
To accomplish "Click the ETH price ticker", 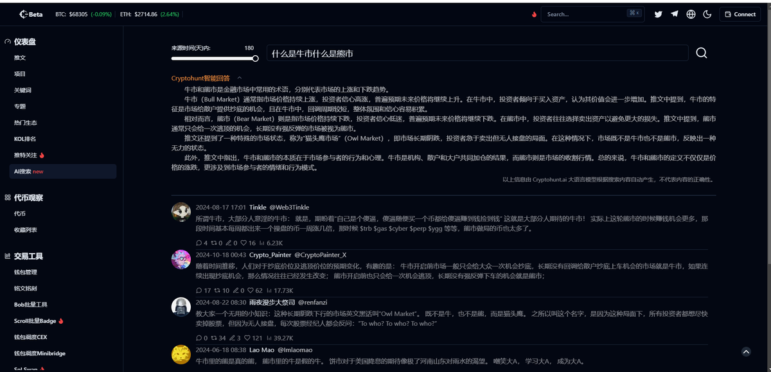I will [x=149, y=14].
